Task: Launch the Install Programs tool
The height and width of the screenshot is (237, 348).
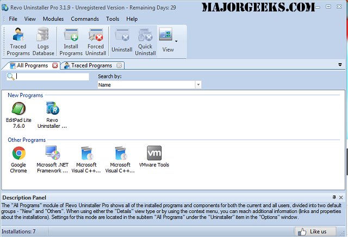Action: tap(71, 41)
